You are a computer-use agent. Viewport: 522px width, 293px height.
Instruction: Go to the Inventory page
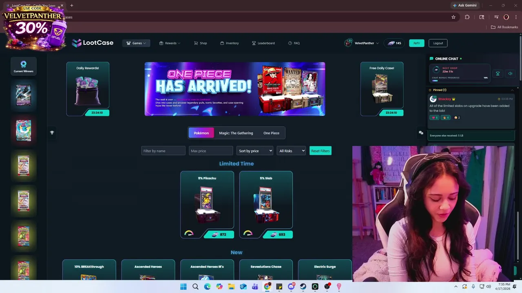point(229,43)
